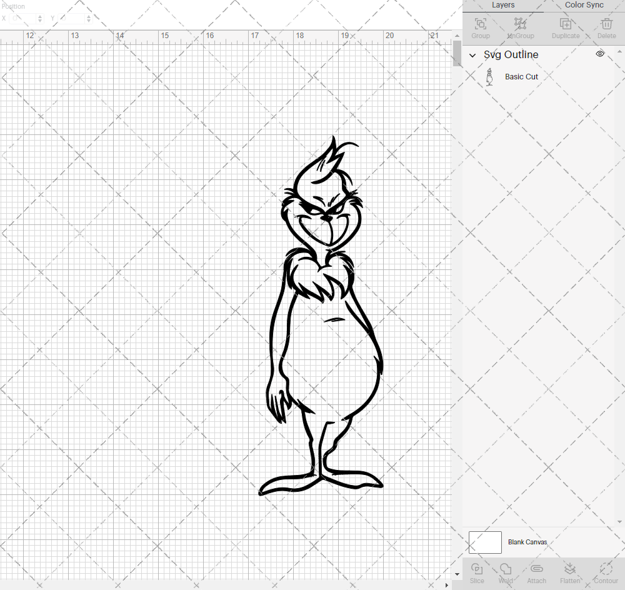The height and width of the screenshot is (590, 625).
Task: Click the Position Y input field
Action: (x=72, y=18)
